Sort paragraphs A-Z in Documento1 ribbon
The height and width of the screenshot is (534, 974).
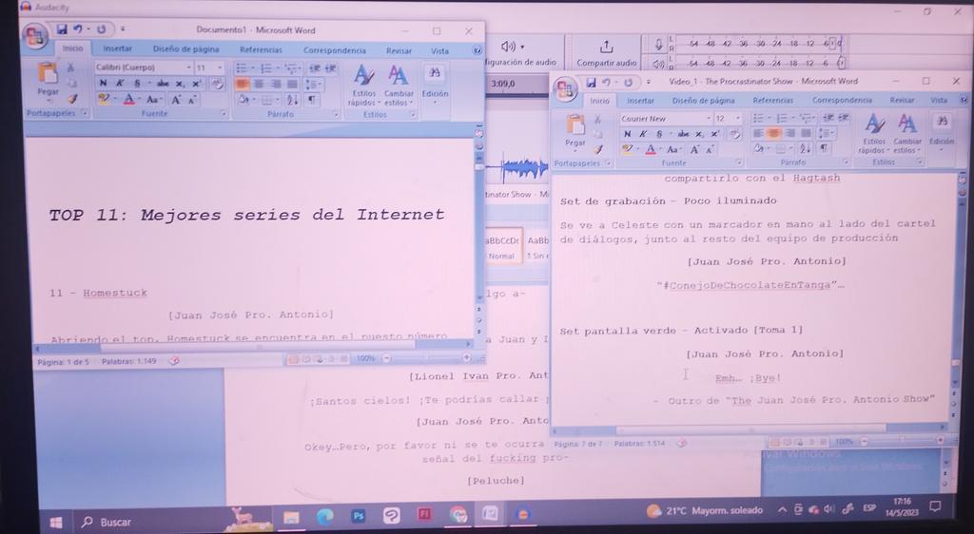point(292,99)
